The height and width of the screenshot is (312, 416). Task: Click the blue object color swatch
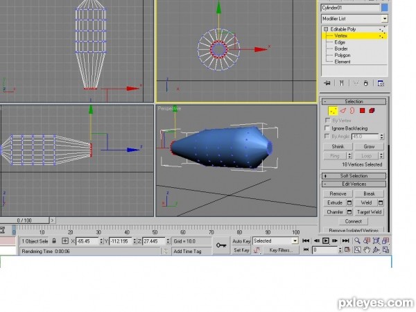tap(384, 8)
